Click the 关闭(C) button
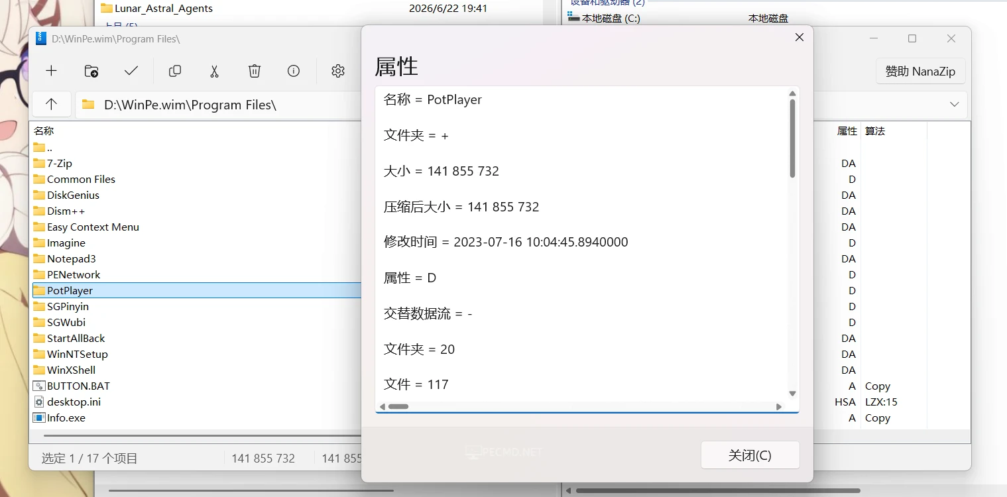 (750, 455)
